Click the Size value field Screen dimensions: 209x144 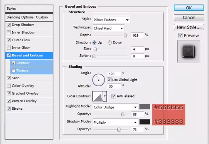pos(137,49)
